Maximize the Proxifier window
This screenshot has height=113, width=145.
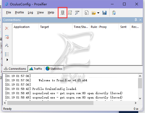point(124,4)
